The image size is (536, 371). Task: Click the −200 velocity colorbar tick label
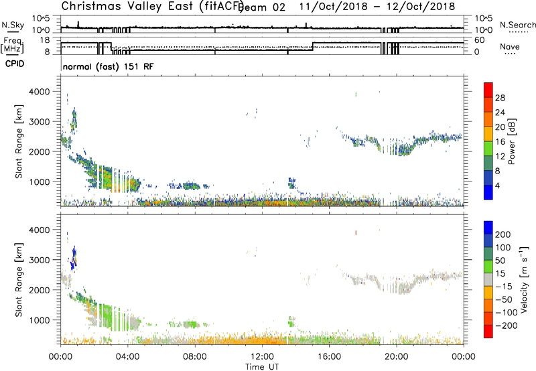(506, 325)
